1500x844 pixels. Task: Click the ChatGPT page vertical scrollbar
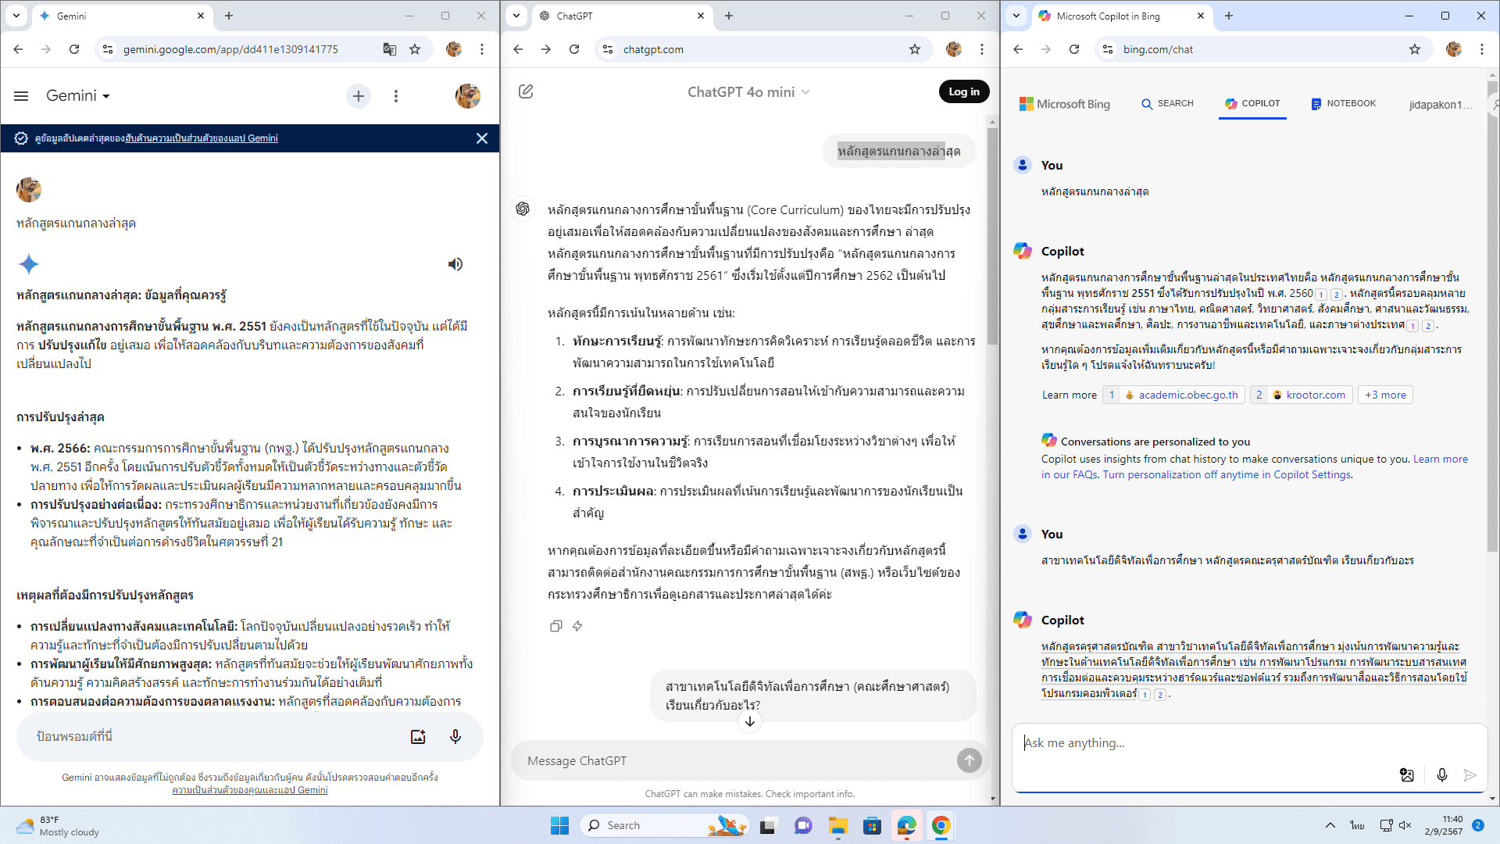point(992,234)
